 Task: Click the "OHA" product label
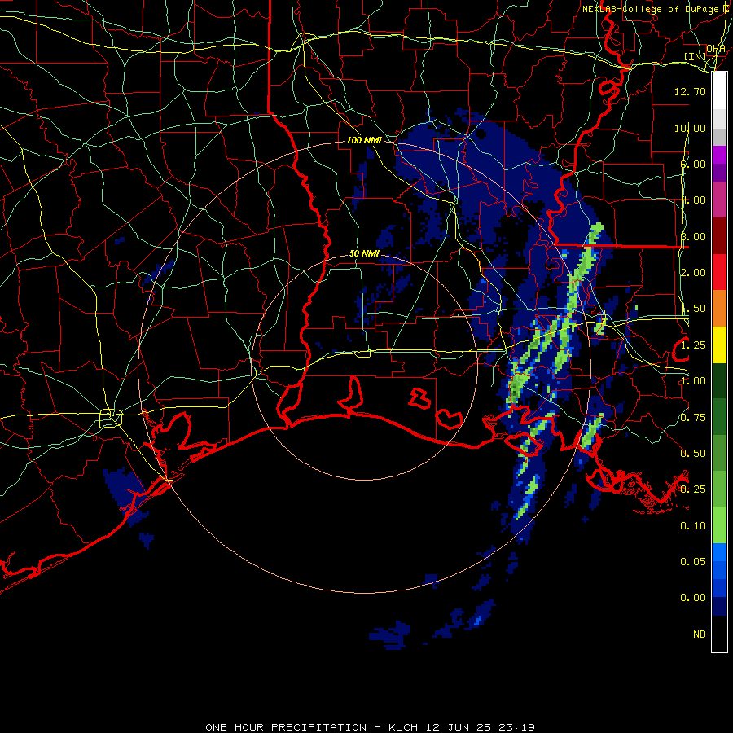tap(716, 48)
